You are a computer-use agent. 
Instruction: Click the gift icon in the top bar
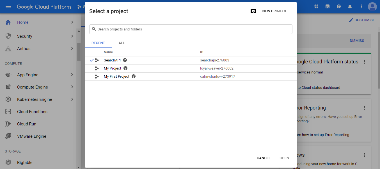(316, 7)
